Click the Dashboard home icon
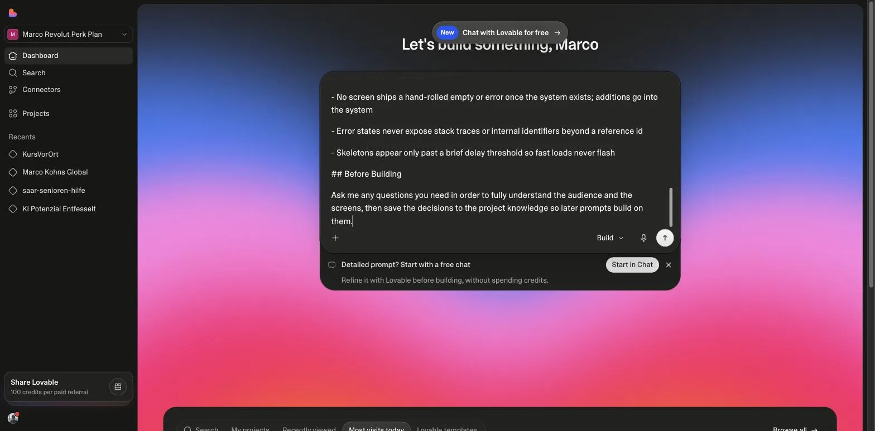 pos(13,55)
